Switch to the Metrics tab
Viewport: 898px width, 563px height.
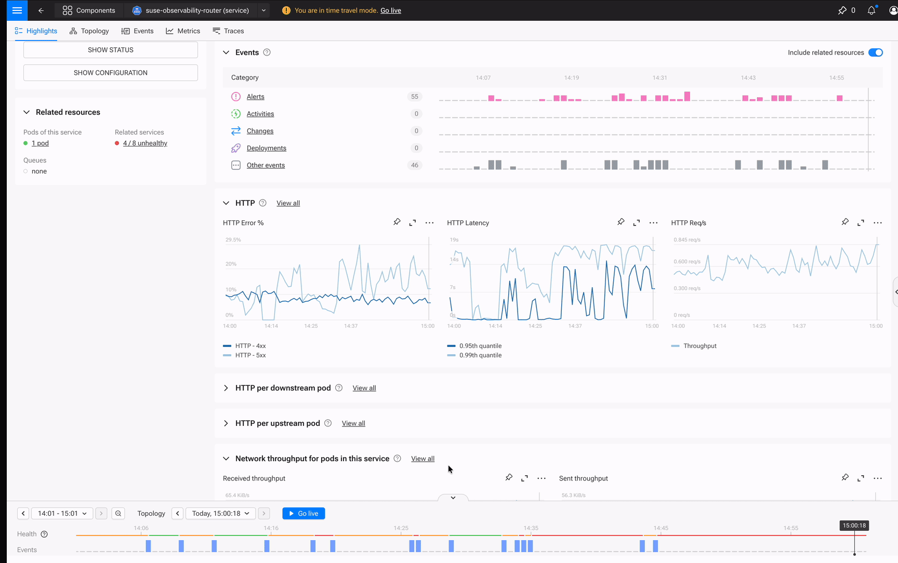click(182, 31)
